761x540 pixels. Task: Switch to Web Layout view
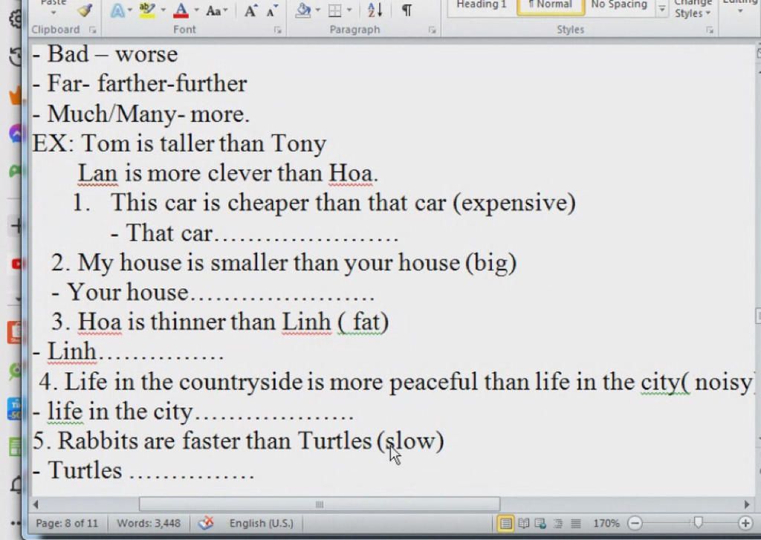point(540,524)
